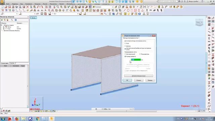Image resolution: width=215 pixels, height=121 pixels.
Task: Open the Редактор menu
Action: (x=15, y=4)
